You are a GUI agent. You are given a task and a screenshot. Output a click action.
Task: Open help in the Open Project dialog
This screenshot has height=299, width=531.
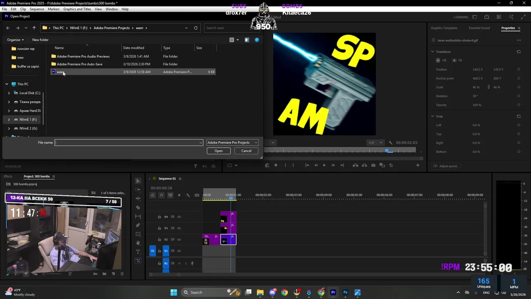[257, 40]
